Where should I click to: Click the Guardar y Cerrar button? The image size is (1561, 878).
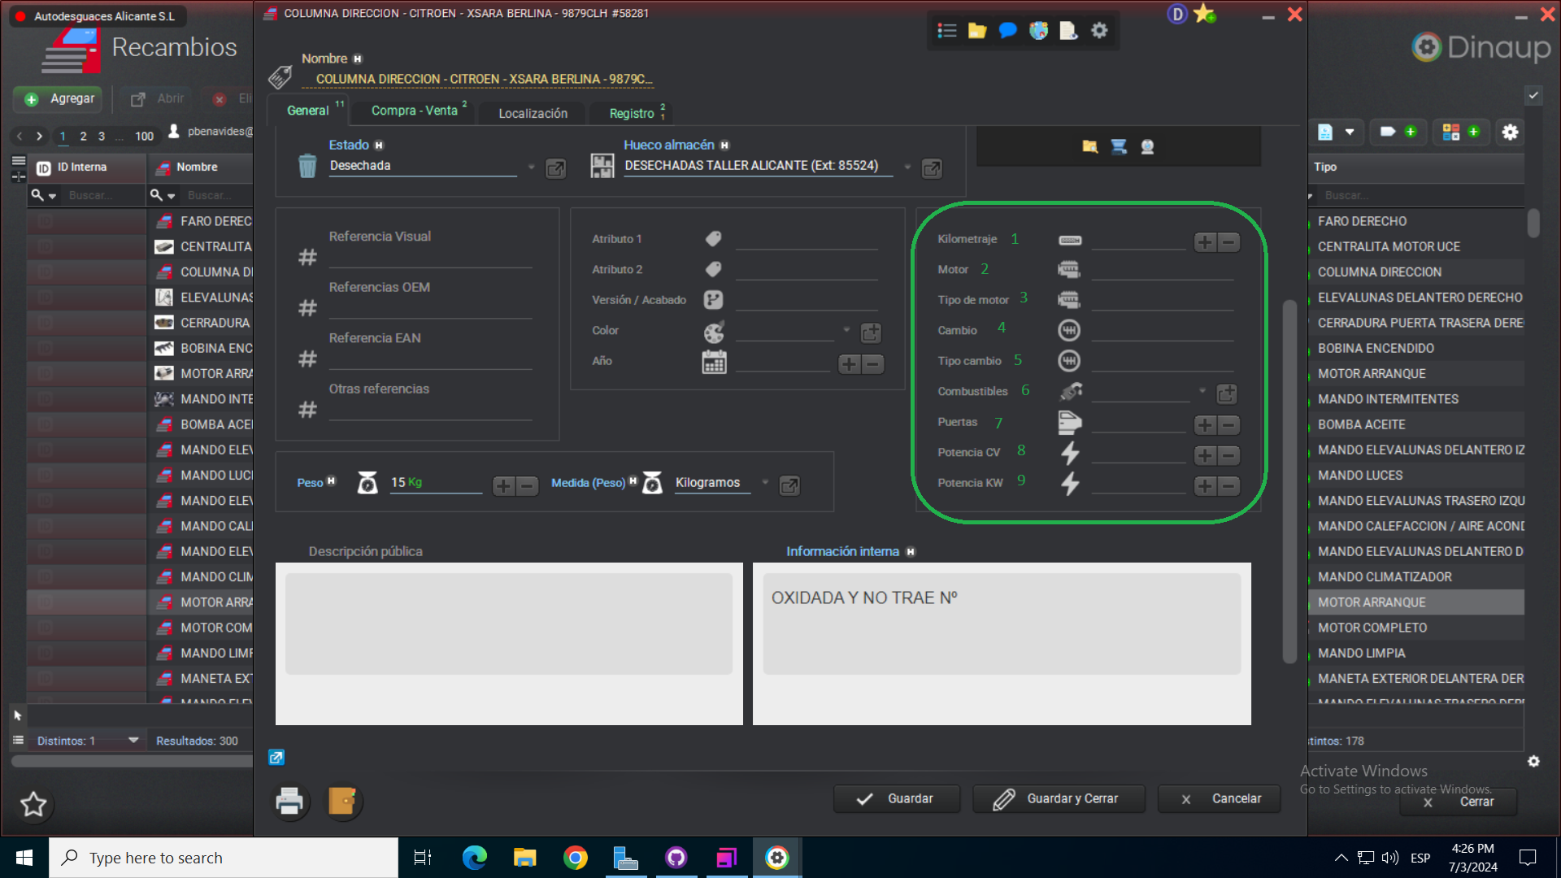[1059, 799]
